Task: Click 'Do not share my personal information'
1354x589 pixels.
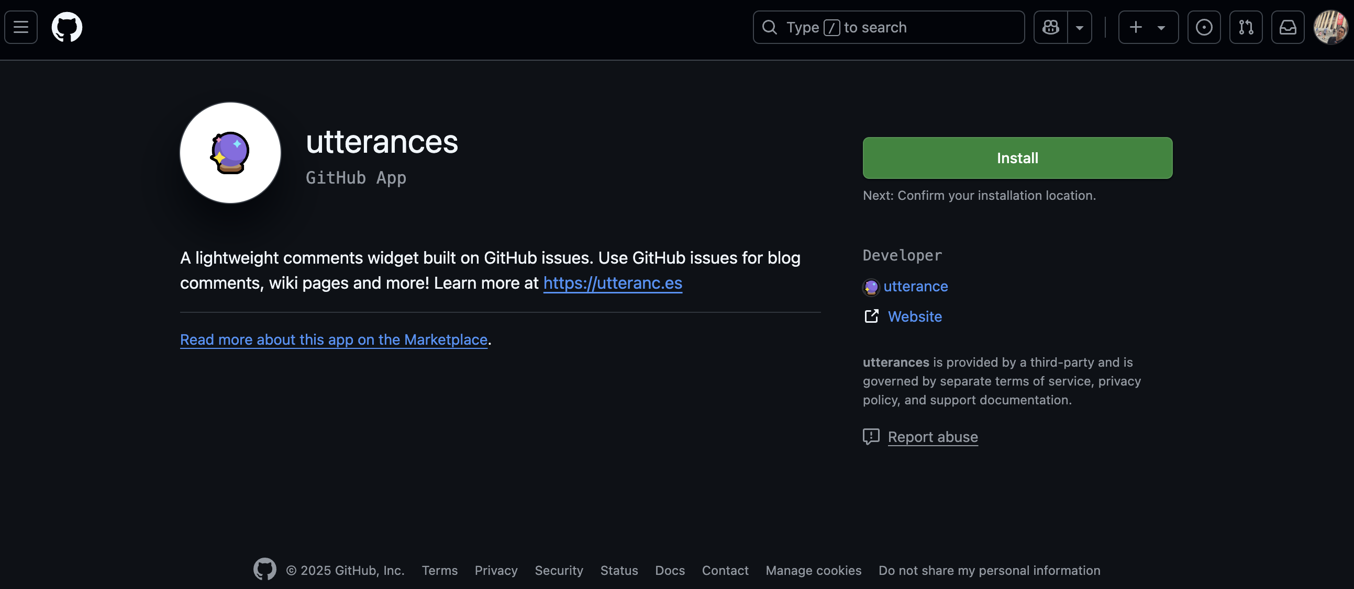Action: 989,570
